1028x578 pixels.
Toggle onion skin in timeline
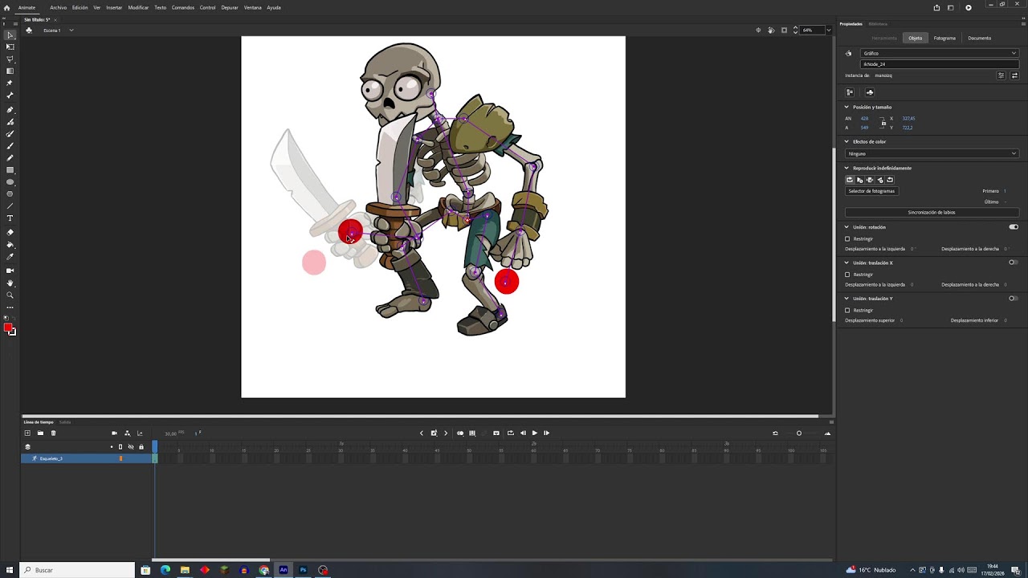coord(460,433)
